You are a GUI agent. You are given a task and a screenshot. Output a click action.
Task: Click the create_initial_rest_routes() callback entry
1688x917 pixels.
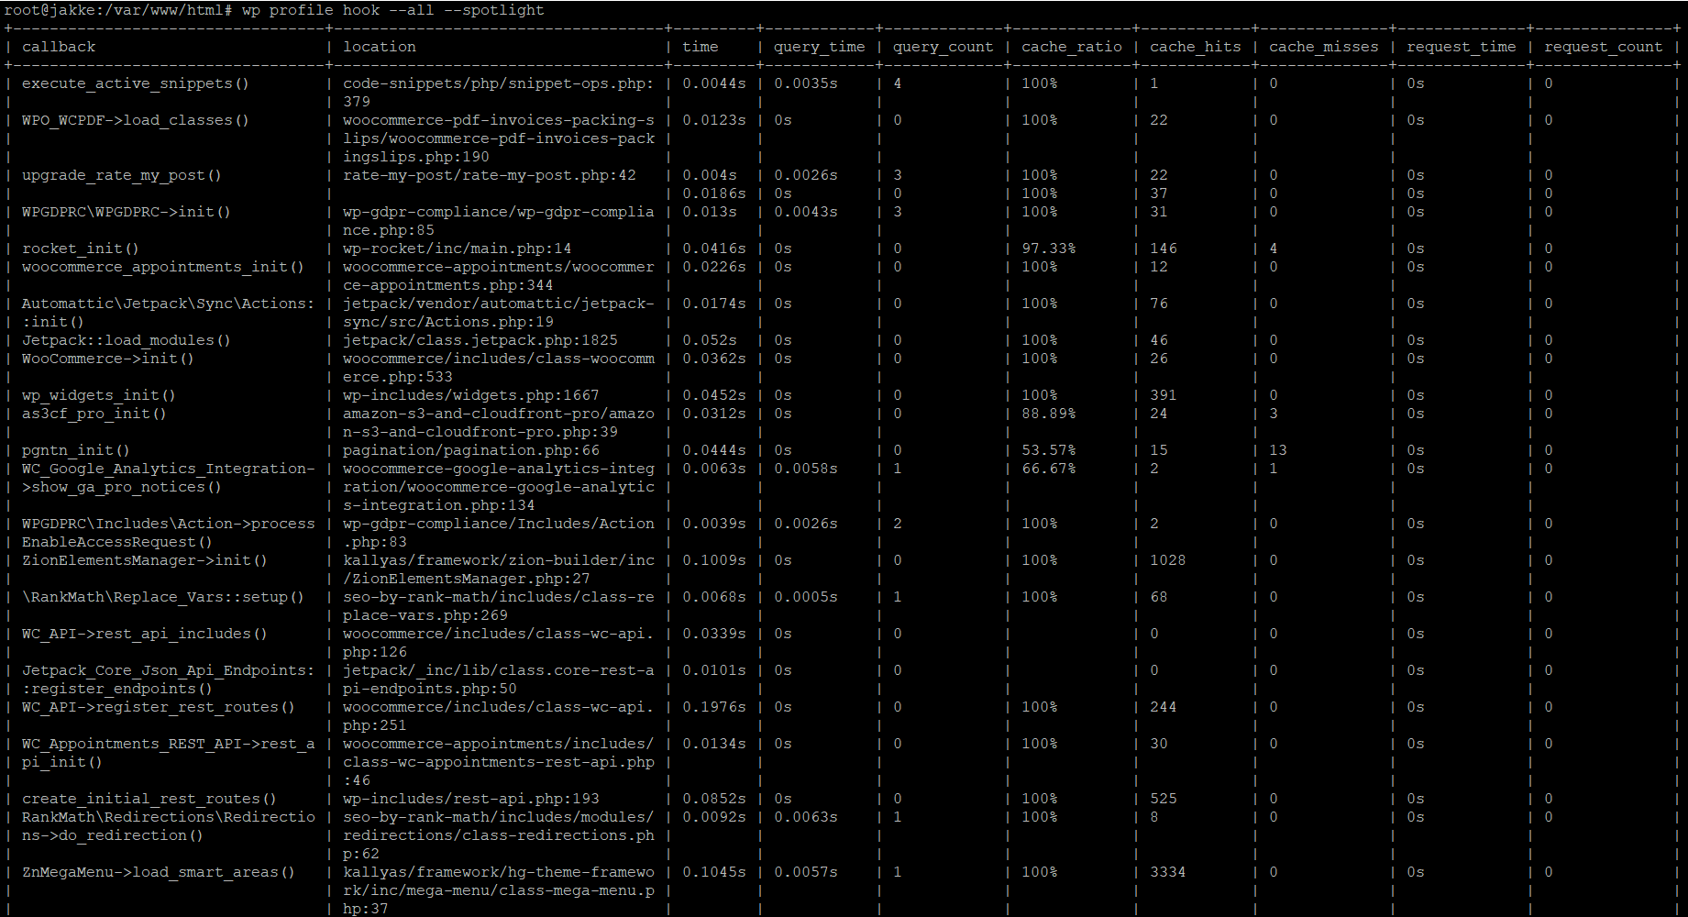(149, 799)
